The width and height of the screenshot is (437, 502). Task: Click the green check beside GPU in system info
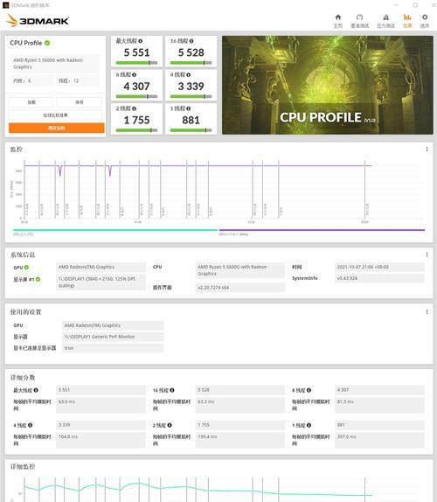pyautogui.click(x=26, y=268)
